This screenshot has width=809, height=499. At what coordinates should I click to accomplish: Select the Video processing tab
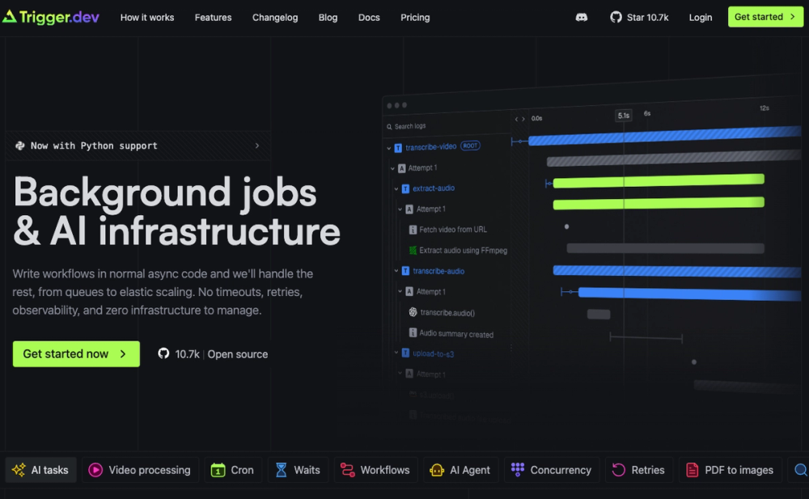tap(140, 470)
